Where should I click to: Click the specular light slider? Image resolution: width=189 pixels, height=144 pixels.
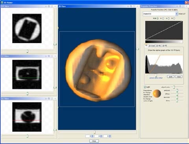177,97
